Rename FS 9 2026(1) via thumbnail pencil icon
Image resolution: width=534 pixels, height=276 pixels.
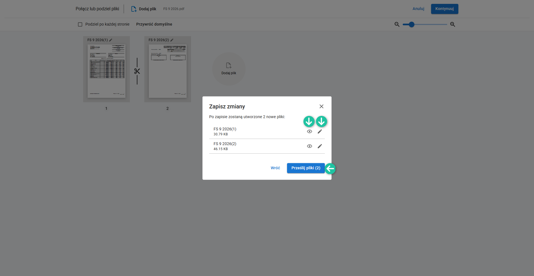(111, 40)
